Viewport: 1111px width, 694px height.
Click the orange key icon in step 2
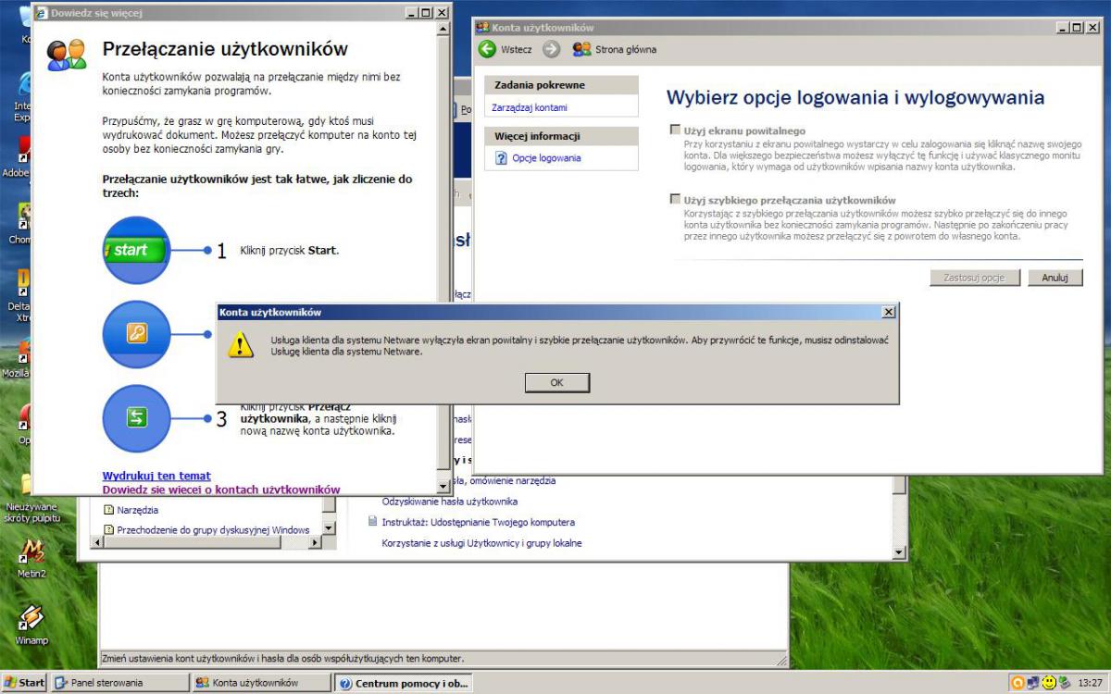136,334
